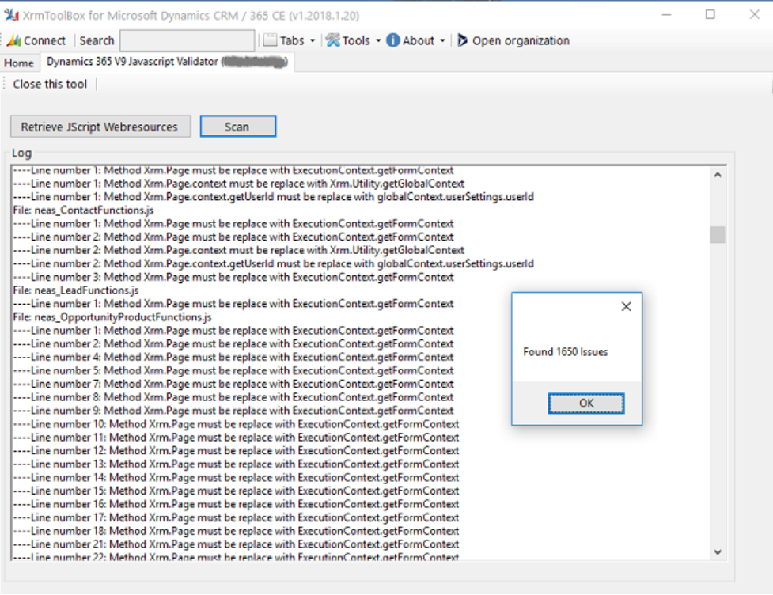This screenshot has width=773, height=595.
Task: Expand the Tabs dropdown arrow
Action: coord(313,41)
